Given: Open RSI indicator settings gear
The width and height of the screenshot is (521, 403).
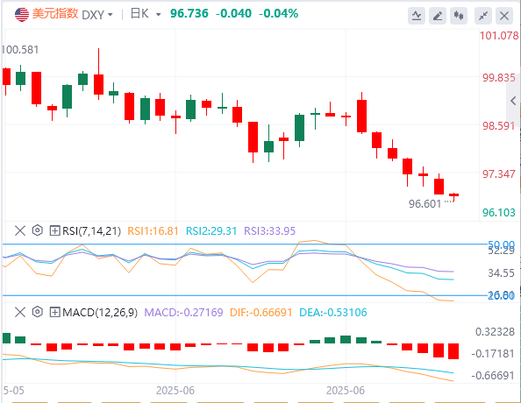Looking at the screenshot, I should tap(38, 230).
